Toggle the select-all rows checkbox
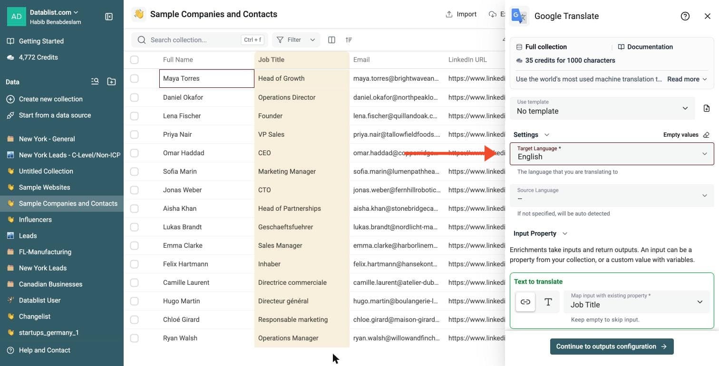This screenshot has height=366, width=719. [135, 60]
